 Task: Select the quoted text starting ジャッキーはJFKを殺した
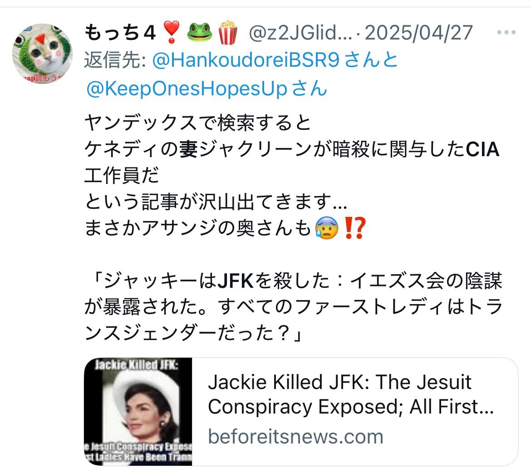293,306
